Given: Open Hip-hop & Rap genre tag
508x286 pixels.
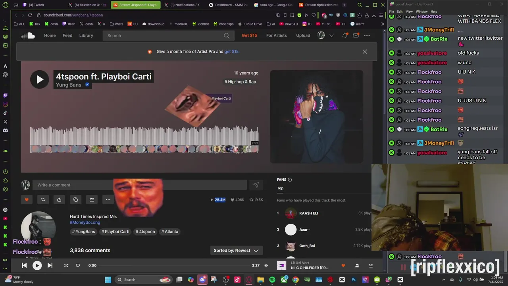Looking at the screenshot, I should click(x=240, y=82).
